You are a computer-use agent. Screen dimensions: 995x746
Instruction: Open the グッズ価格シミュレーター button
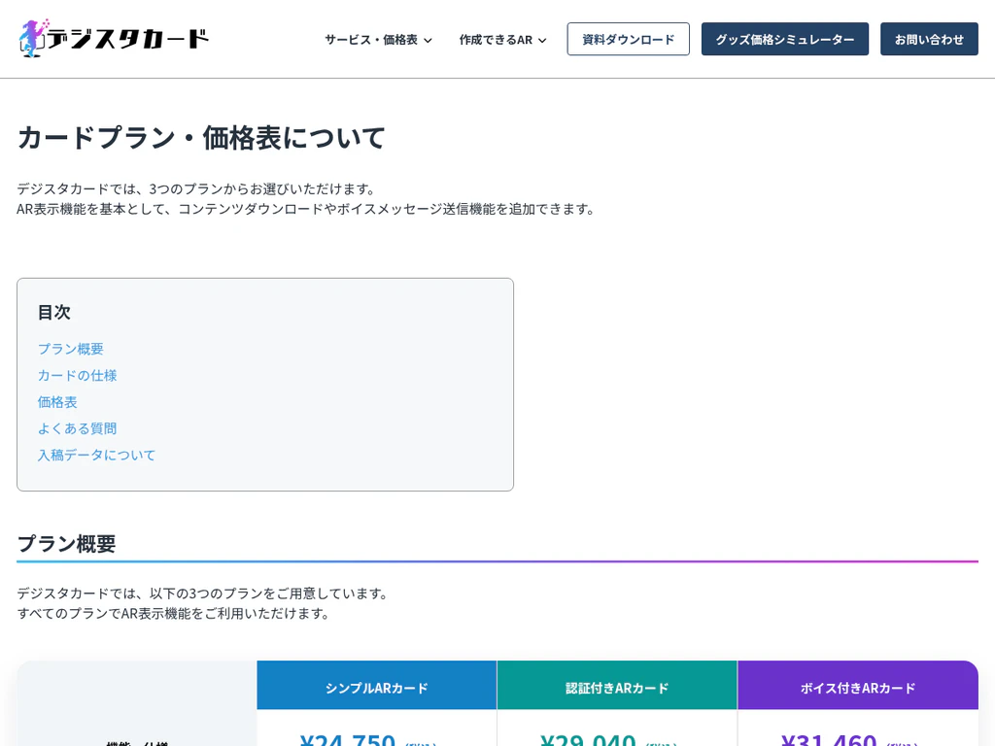pyautogui.click(x=785, y=39)
